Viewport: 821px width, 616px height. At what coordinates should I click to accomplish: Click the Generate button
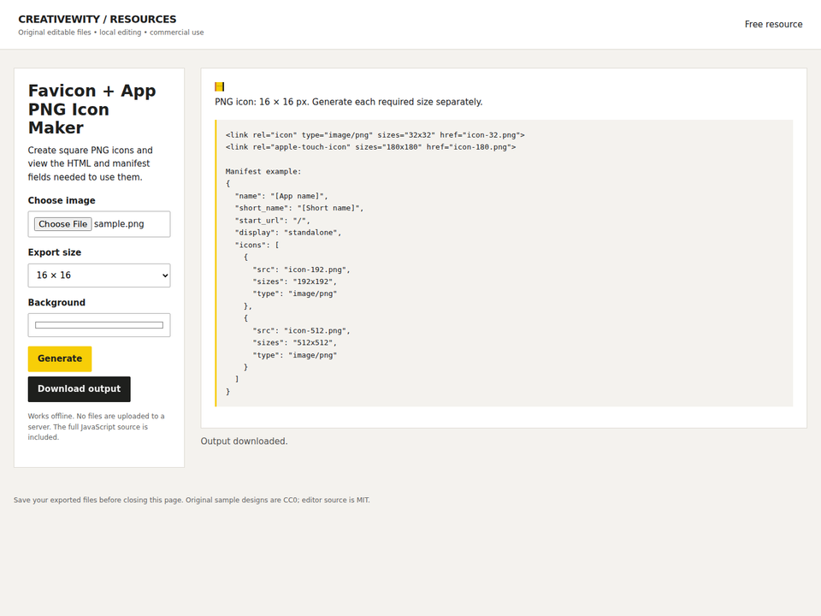(60, 358)
